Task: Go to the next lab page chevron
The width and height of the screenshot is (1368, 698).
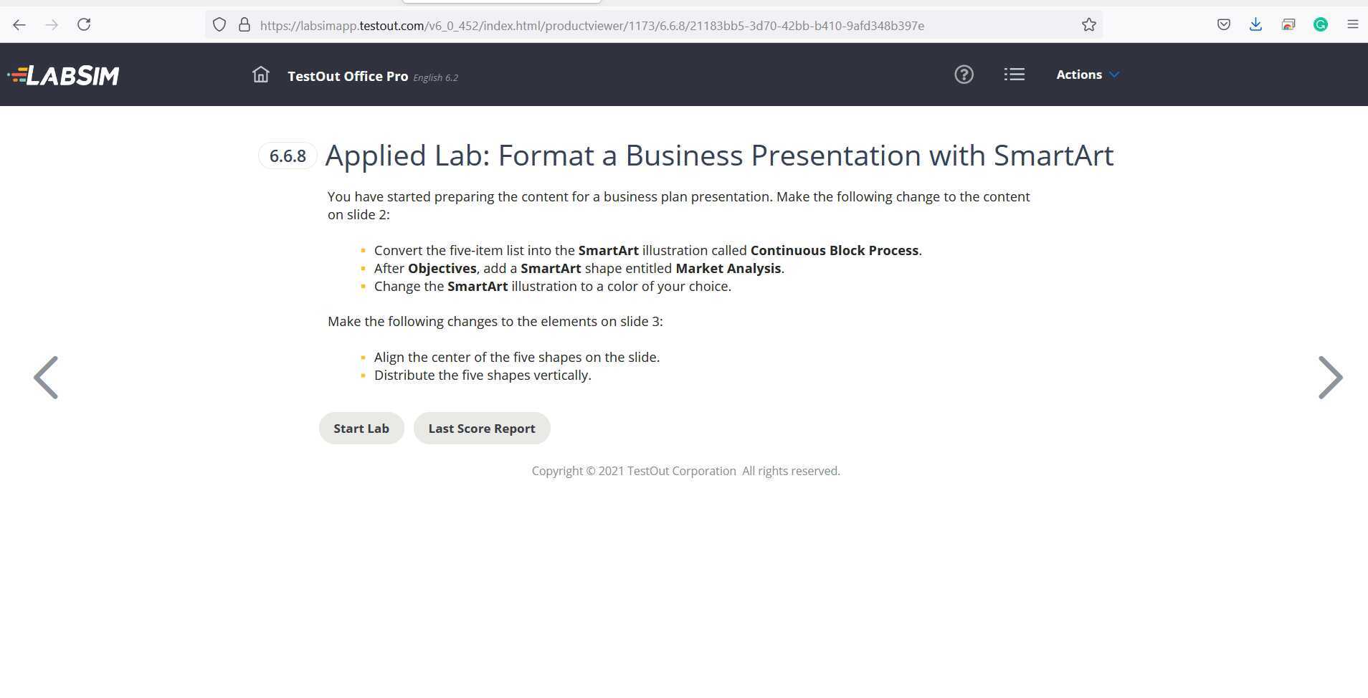Action: coord(1330,377)
